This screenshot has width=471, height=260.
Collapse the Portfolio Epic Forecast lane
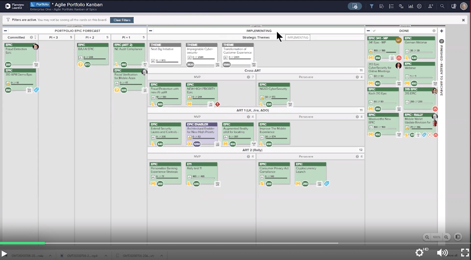coord(5,31)
